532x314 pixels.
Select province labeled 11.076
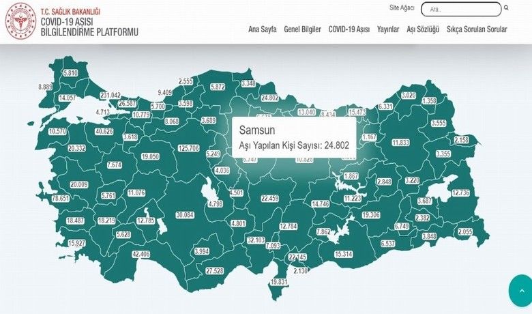click(x=136, y=192)
